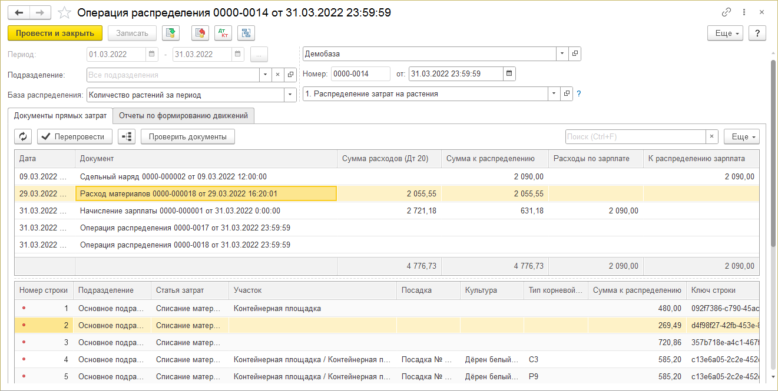Click the green arrow document icon
Viewport: 778px width, 391px height.
coord(171,33)
